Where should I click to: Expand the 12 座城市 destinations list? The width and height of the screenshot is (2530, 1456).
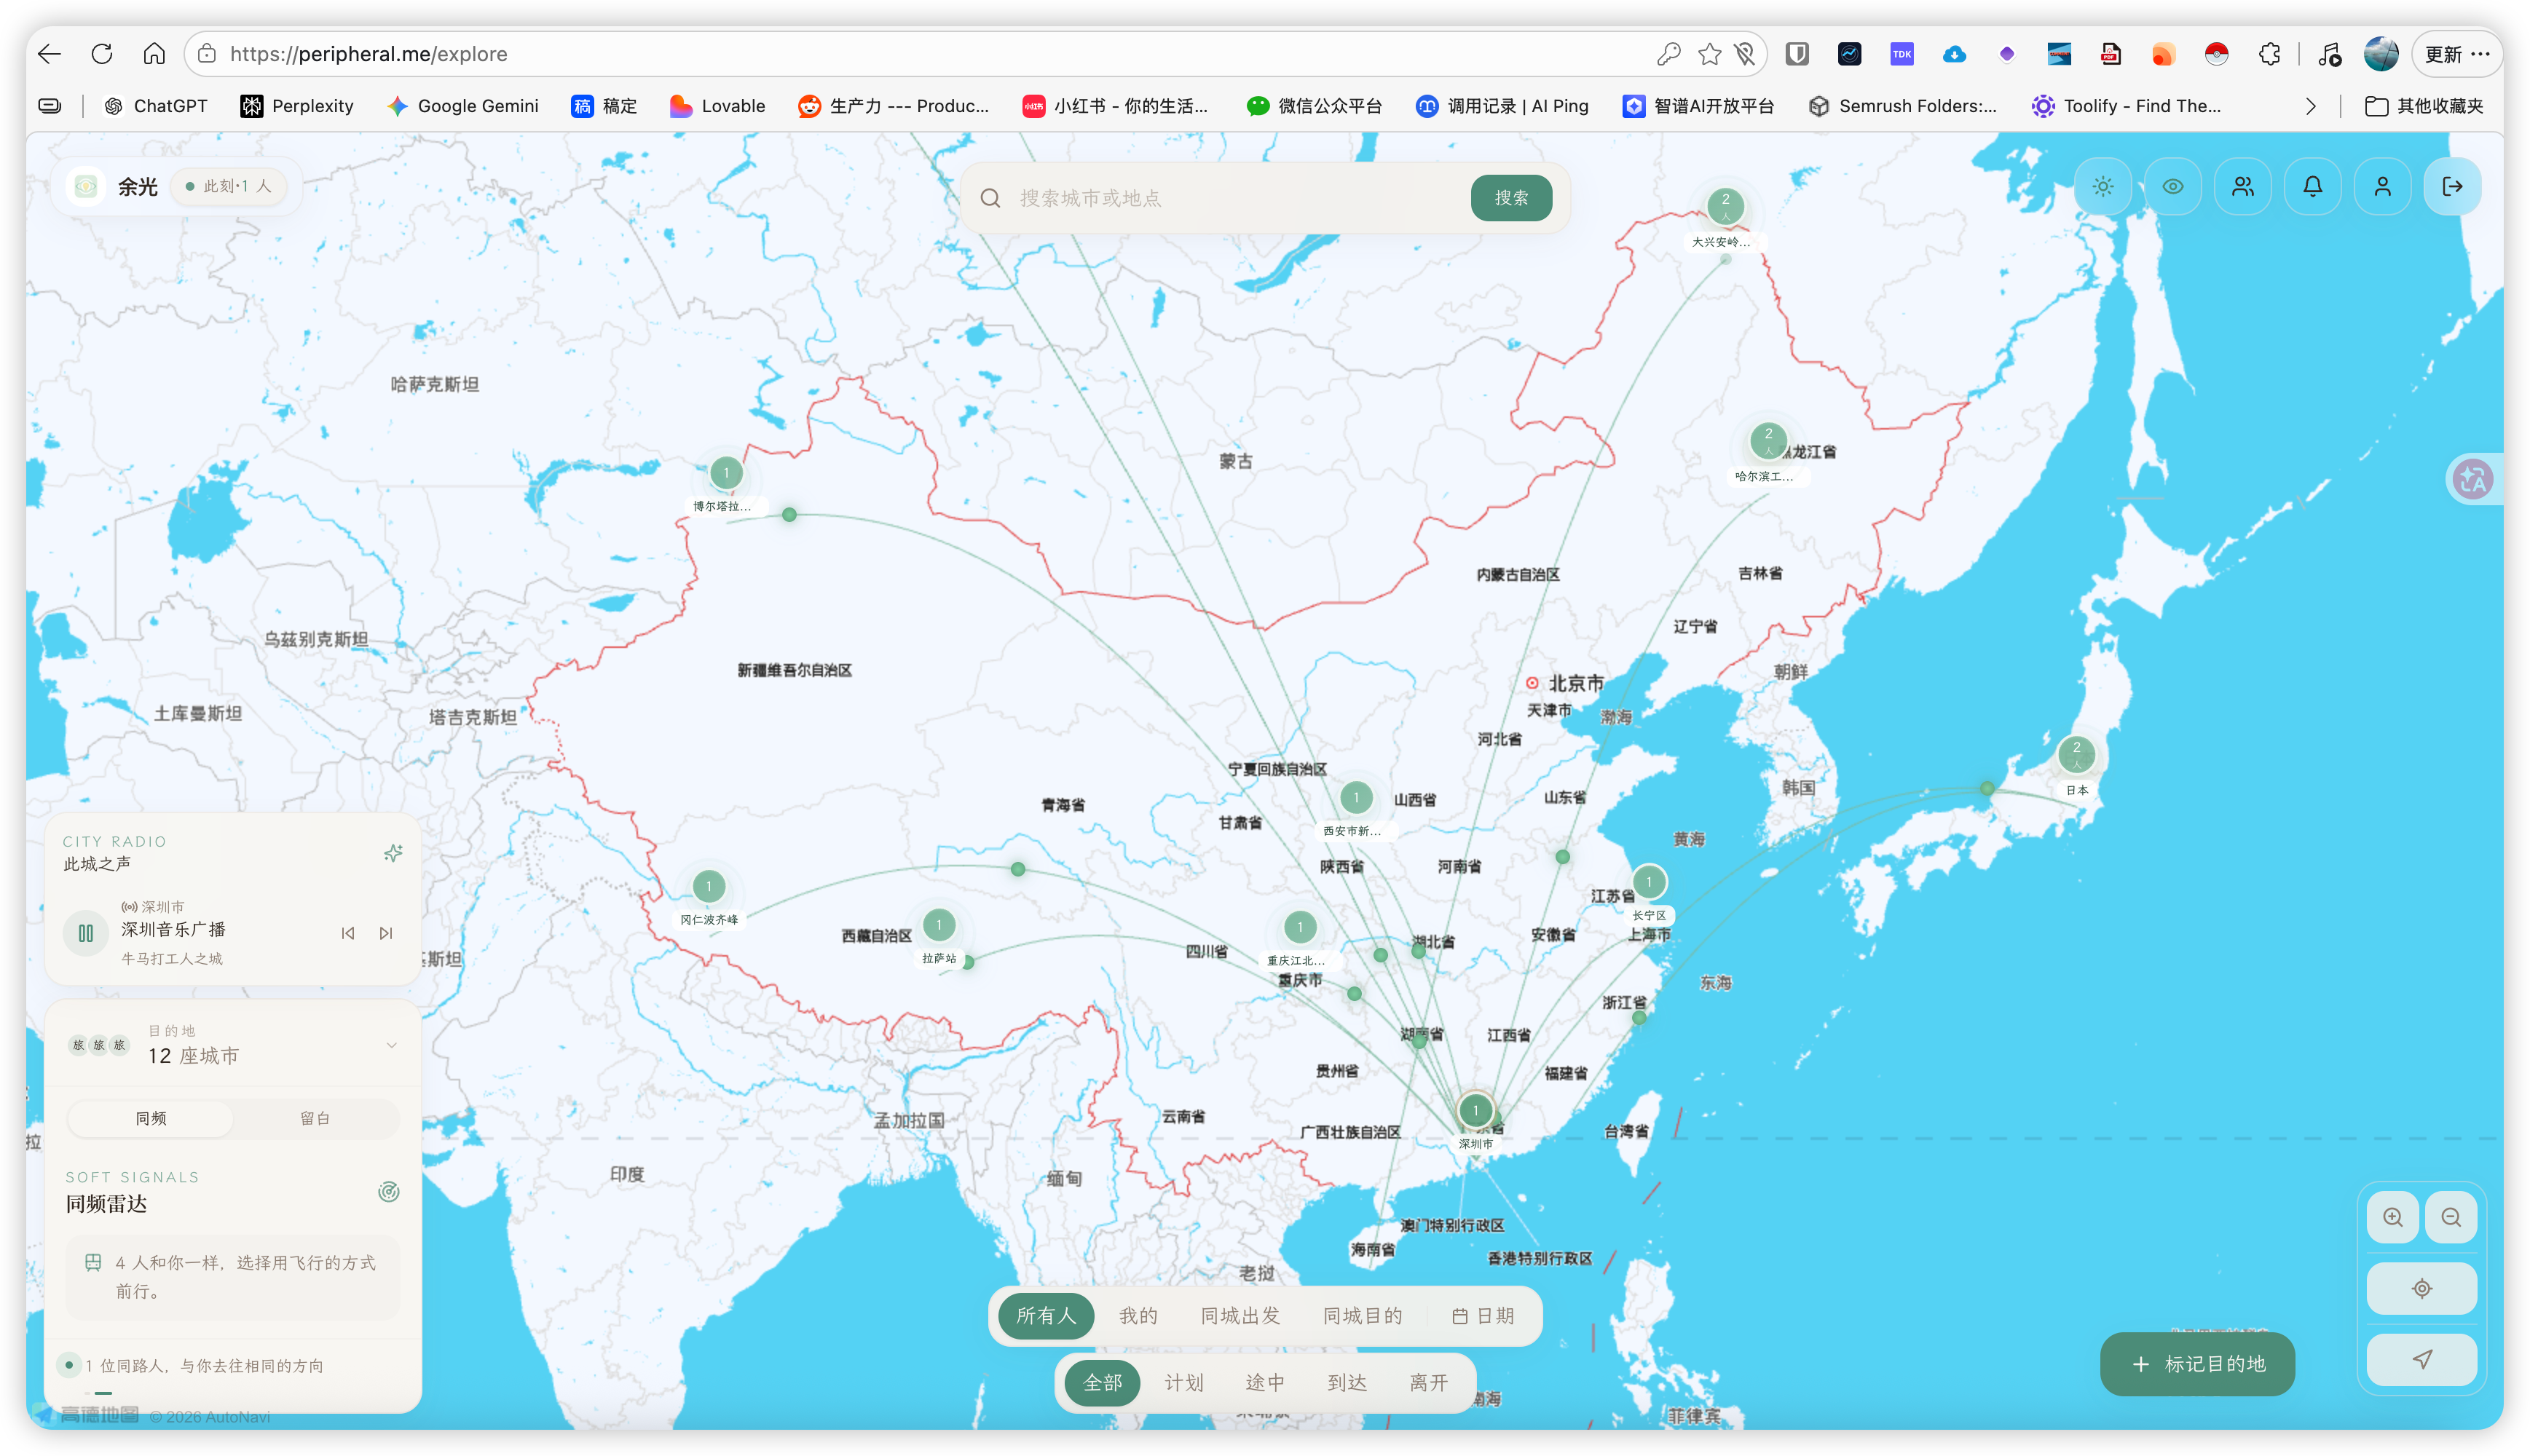[391, 1045]
